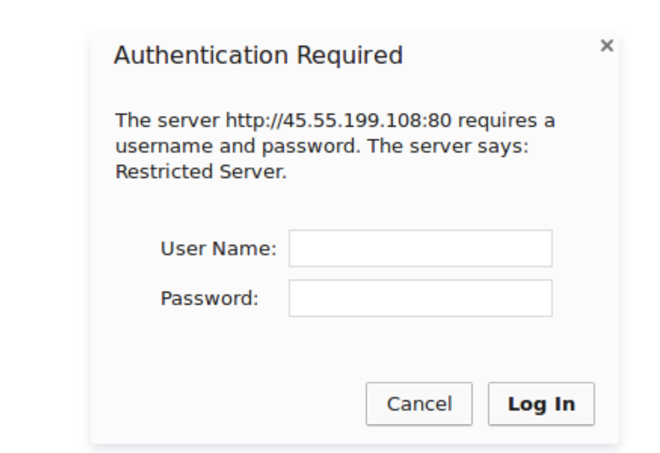Click the Log In button
Screen dimensions: 660x453
coord(541,404)
